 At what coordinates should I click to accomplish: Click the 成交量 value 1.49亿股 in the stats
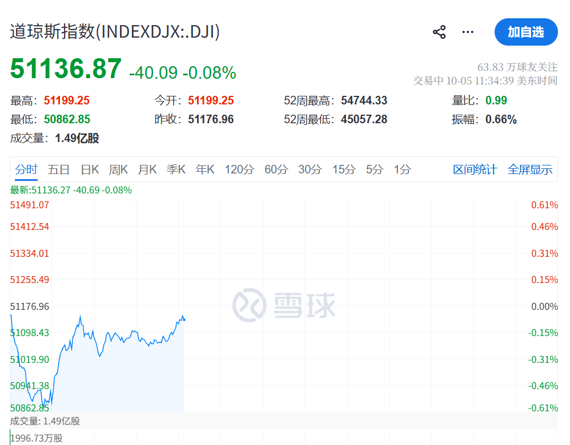click(77, 138)
